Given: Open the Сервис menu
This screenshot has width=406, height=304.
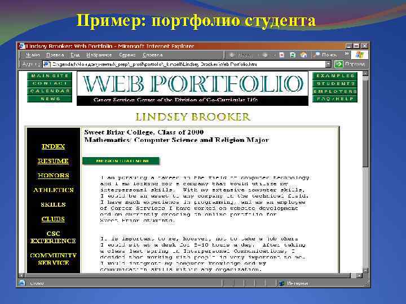Looking at the screenshot, I should [127, 55].
